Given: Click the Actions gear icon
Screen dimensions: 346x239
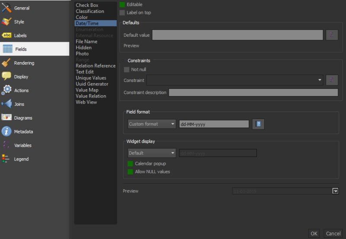Looking at the screenshot, I should tap(6, 90).
